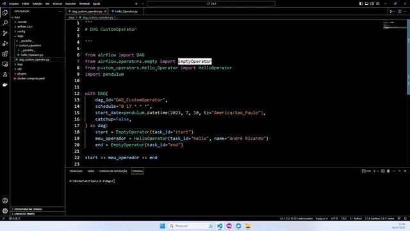Toggle the secondary side bar layout icon
410x231 pixels.
point(372,4)
